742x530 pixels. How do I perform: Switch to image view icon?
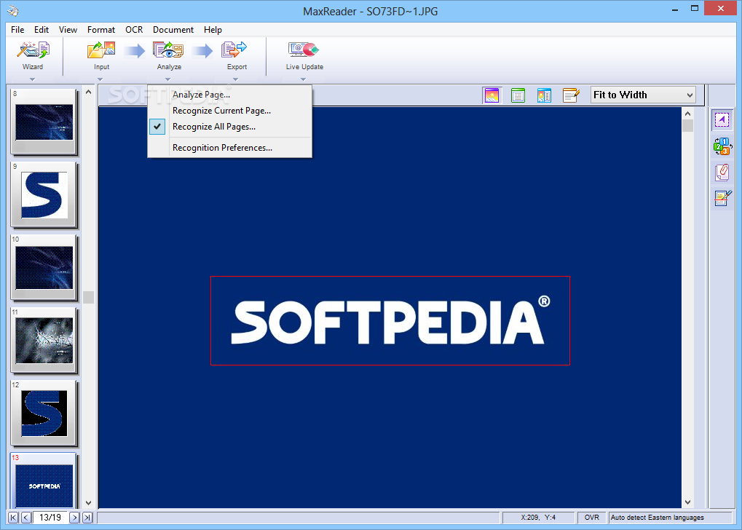click(492, 95)
